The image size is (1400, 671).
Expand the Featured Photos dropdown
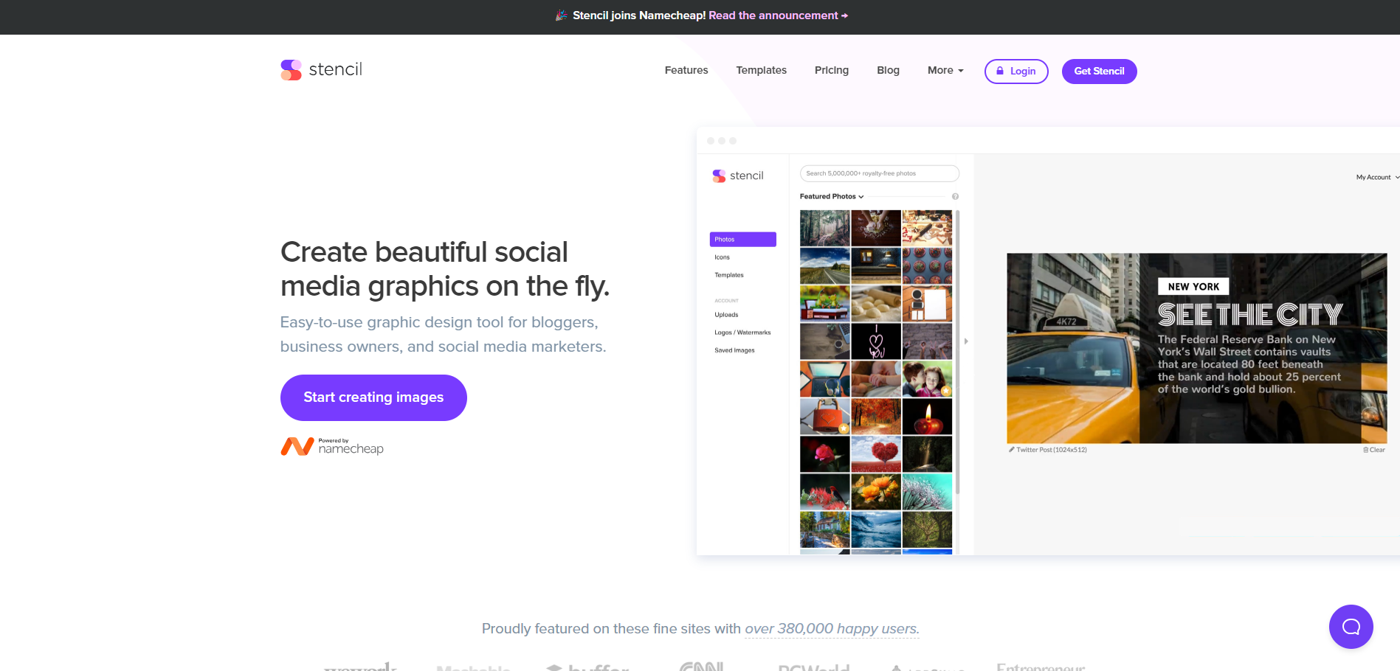click(x=832, y=197)
